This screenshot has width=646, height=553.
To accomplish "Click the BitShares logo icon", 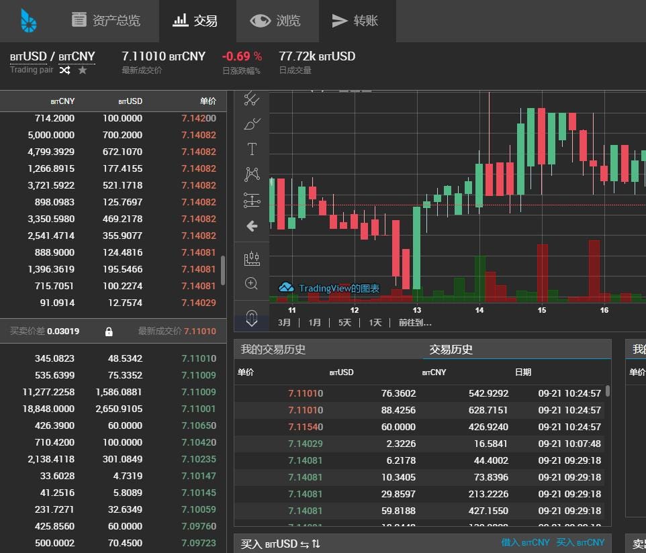I will (x=28, y=21).
